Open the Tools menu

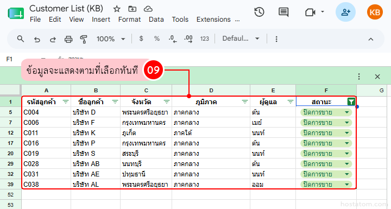[x=180, y=20]
